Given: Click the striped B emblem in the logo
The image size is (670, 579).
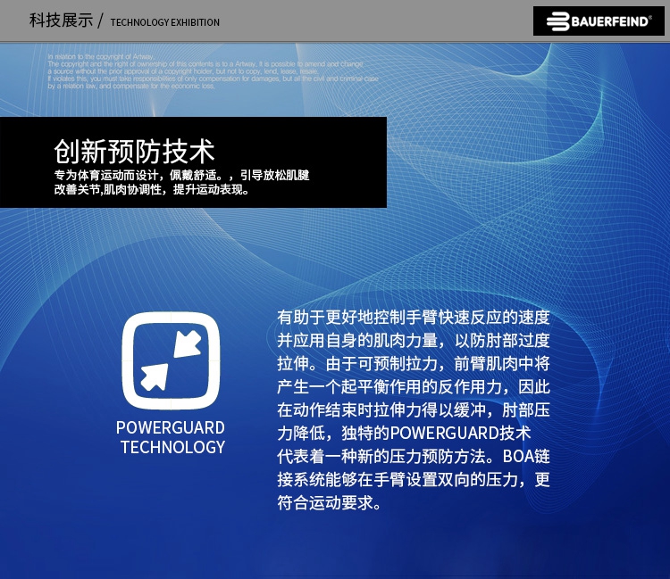Looking at the screenshot, I should 558,21.
